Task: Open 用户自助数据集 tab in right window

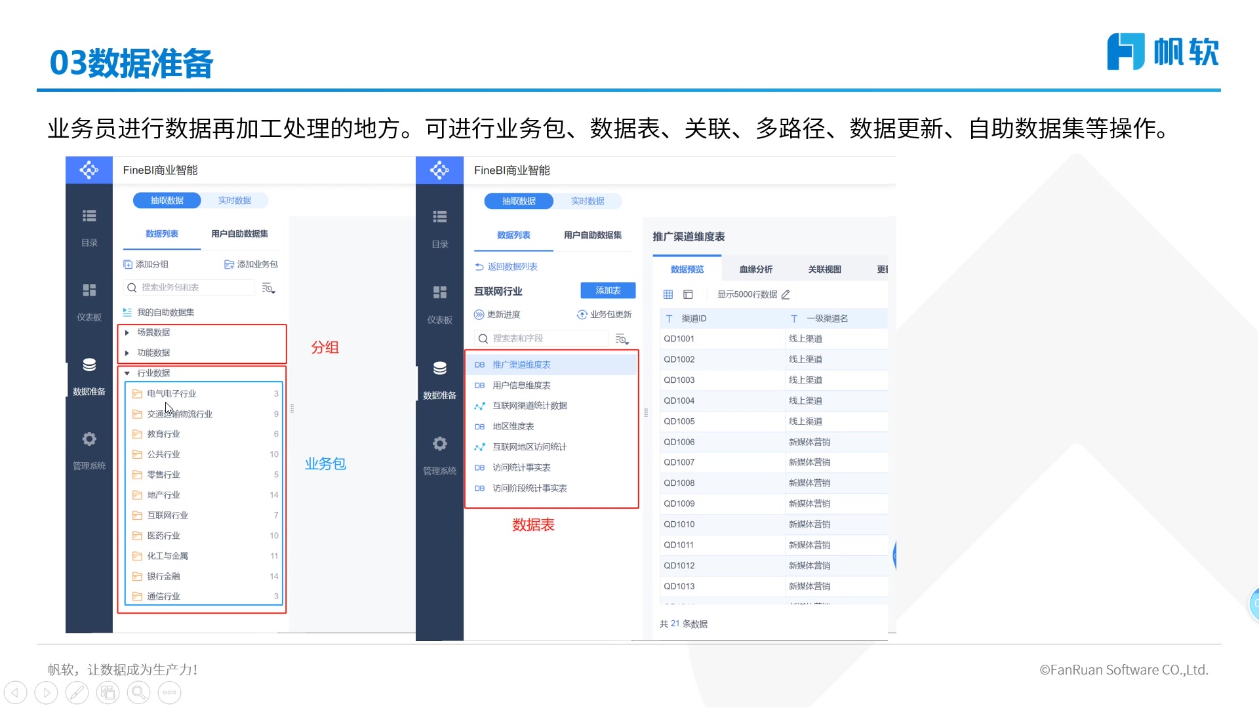Action: [x=593, y=235]
